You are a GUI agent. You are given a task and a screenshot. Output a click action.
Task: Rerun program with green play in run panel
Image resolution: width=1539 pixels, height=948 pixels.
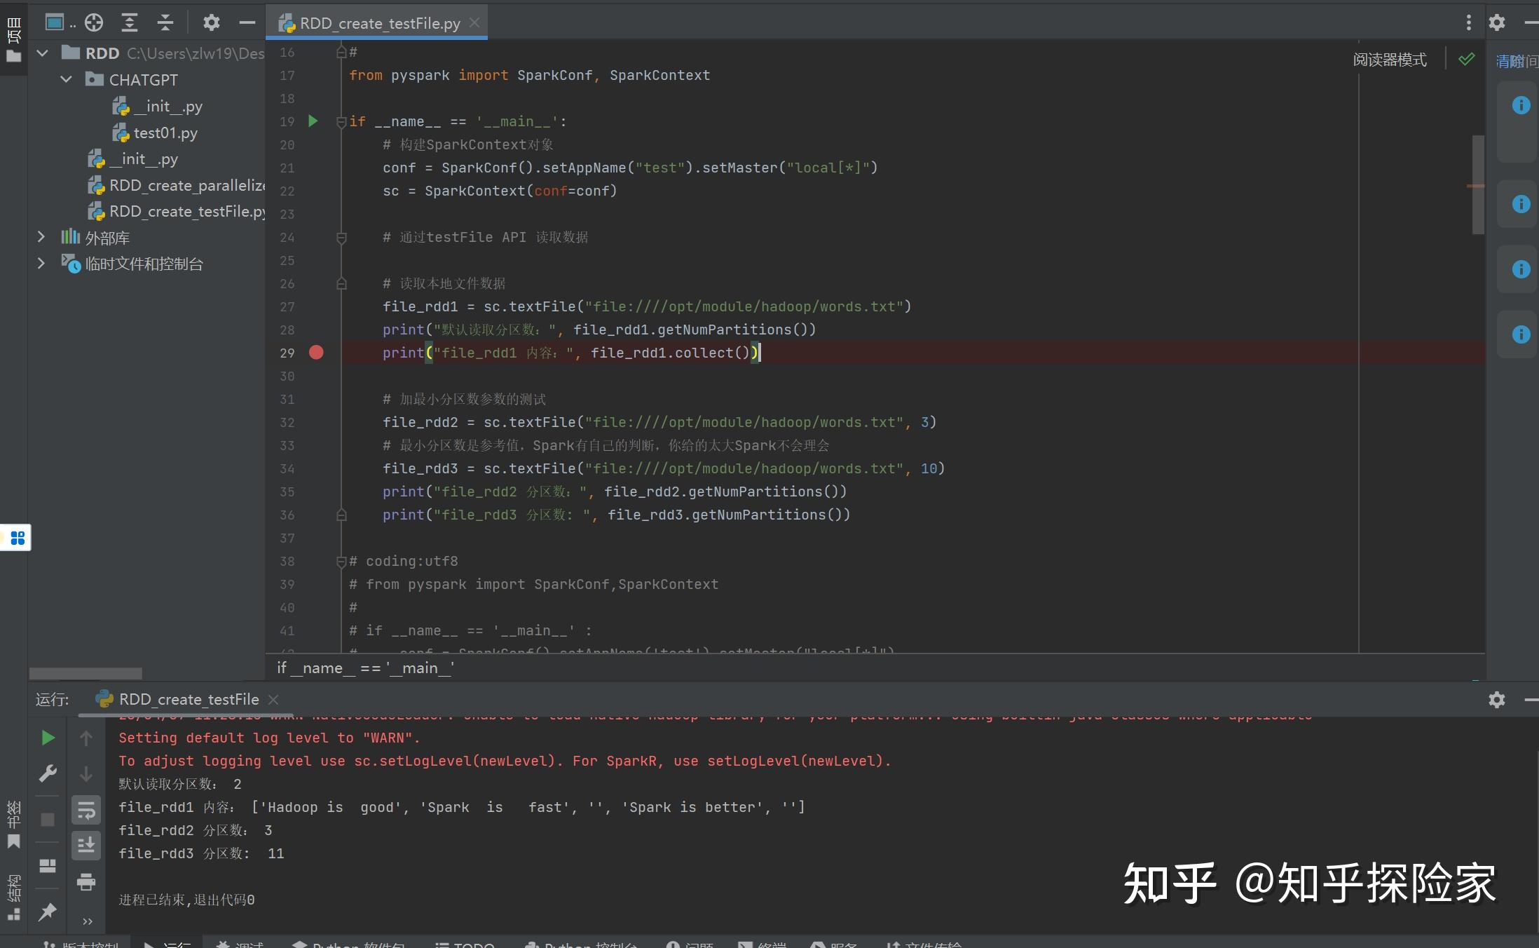[48, 738]
